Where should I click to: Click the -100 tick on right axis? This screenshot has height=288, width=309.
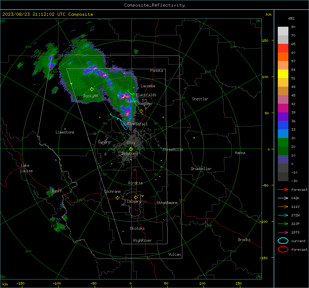click(263, 222)
